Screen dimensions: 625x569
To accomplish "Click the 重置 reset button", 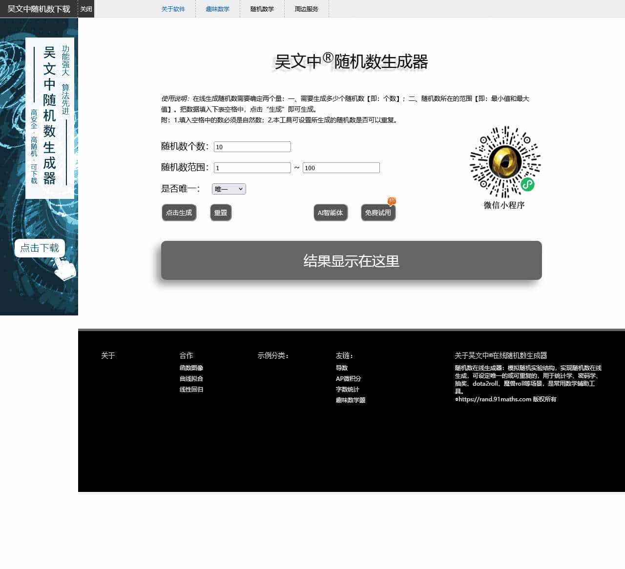I will coord(221,213).
